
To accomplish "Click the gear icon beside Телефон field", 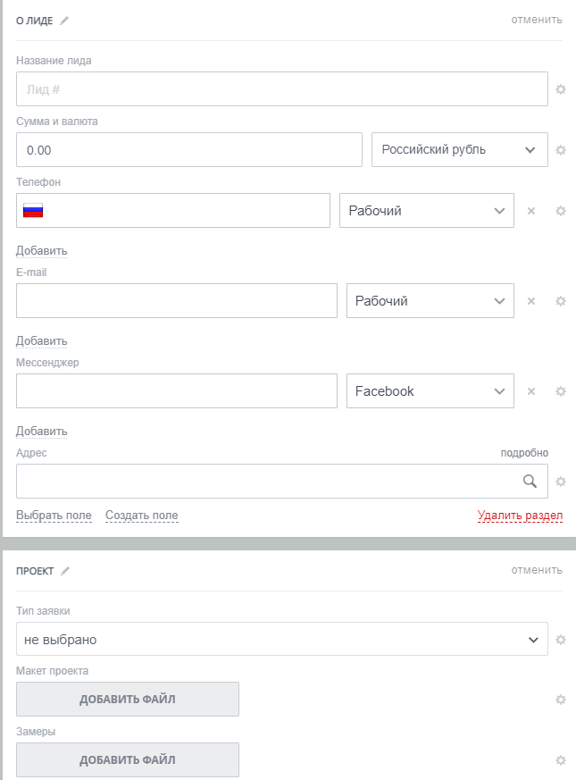I will [561, 211].
